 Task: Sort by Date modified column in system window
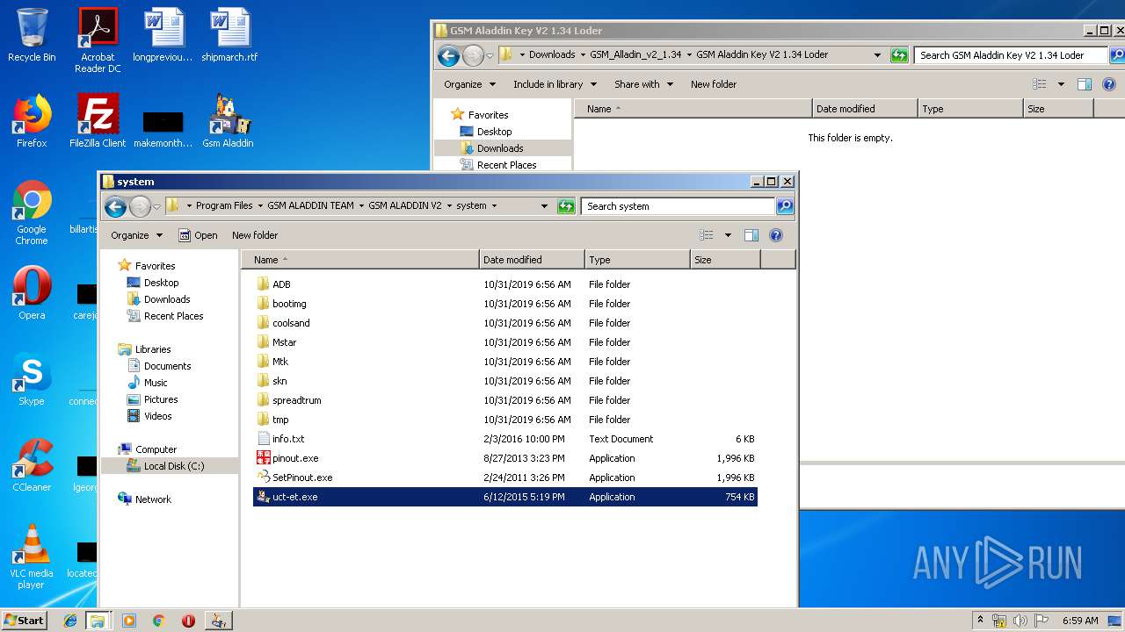pyautogui.click(x=533, y=260)
